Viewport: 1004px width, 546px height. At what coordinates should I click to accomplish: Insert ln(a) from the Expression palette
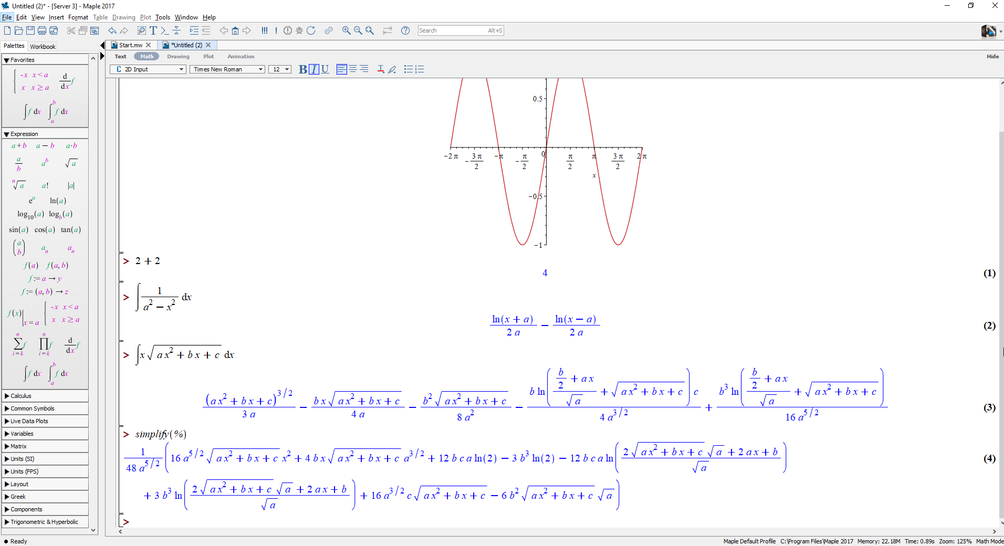tap(58, 201)
